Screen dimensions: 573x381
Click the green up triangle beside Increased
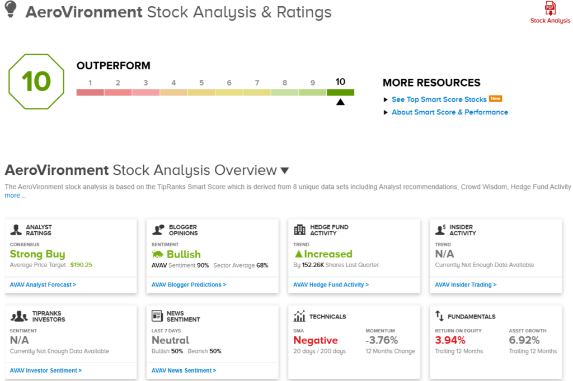point(299,254)
